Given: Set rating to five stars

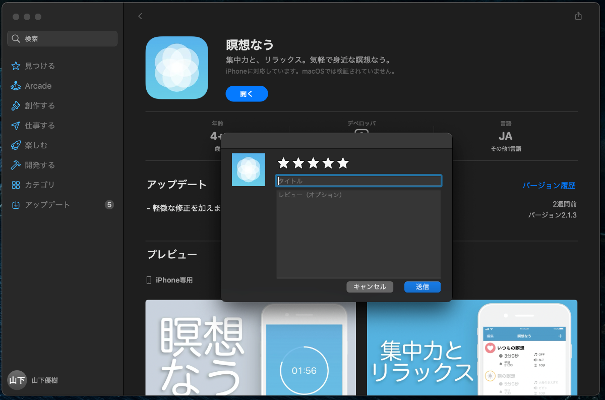Looking at the screenshot, I should [x=343, y=163].
